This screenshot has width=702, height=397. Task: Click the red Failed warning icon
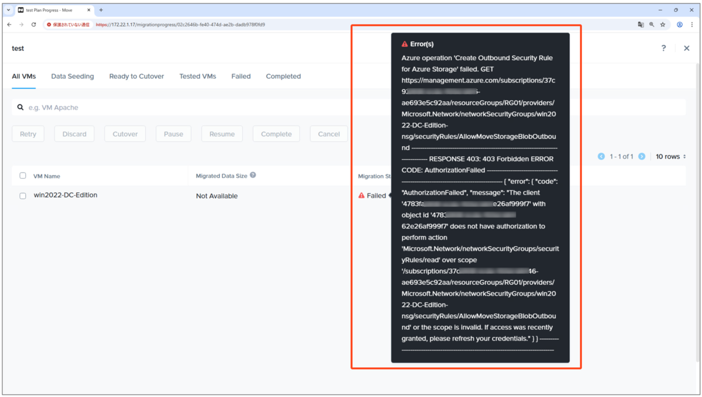click(x=362, y=195)
